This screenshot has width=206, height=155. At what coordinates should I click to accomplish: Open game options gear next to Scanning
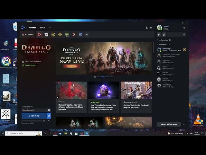pyautogui.click(x=49, y=116)
